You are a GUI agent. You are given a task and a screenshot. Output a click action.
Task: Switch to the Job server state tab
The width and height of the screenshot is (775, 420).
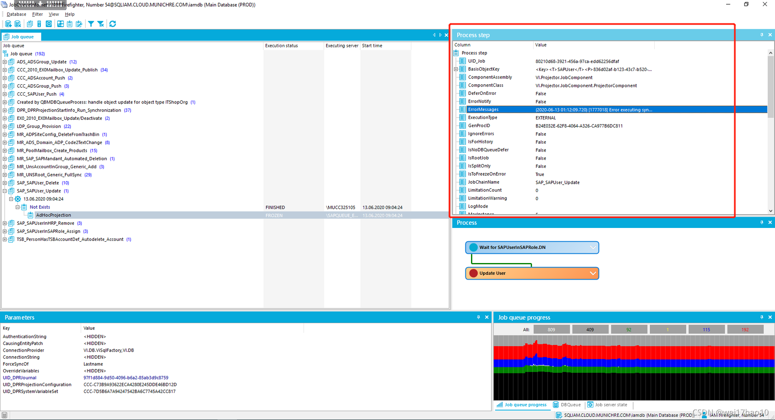(x=607, y=405)
